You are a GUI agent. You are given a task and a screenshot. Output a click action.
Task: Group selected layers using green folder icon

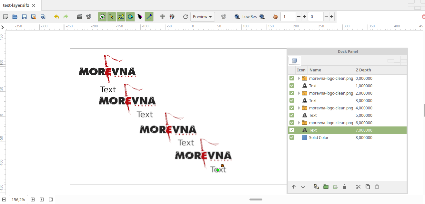tap(326, 187)
